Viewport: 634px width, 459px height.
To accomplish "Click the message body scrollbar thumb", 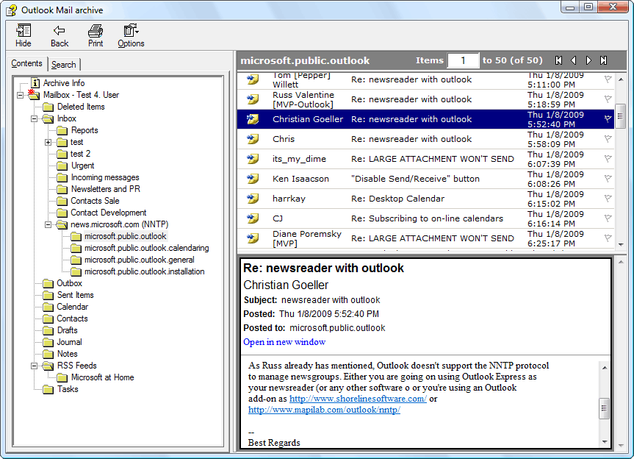I will [x=604, y=408].
